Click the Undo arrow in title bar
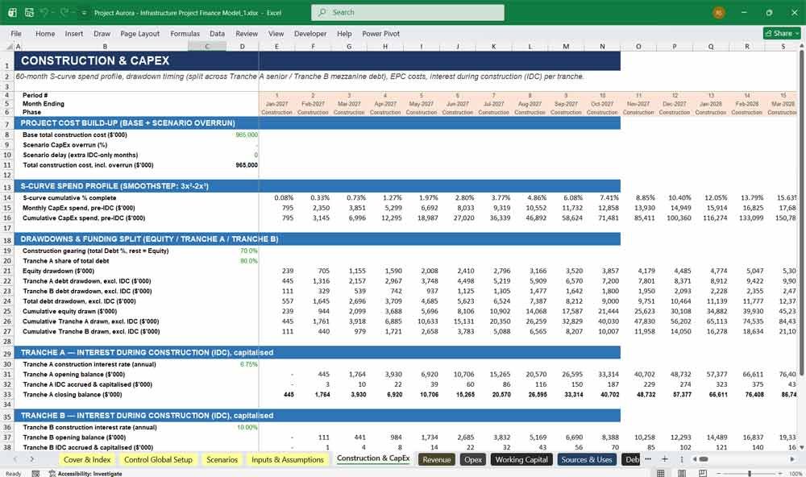The height and width of the screenshot is (477, 806). coord(44,12)
